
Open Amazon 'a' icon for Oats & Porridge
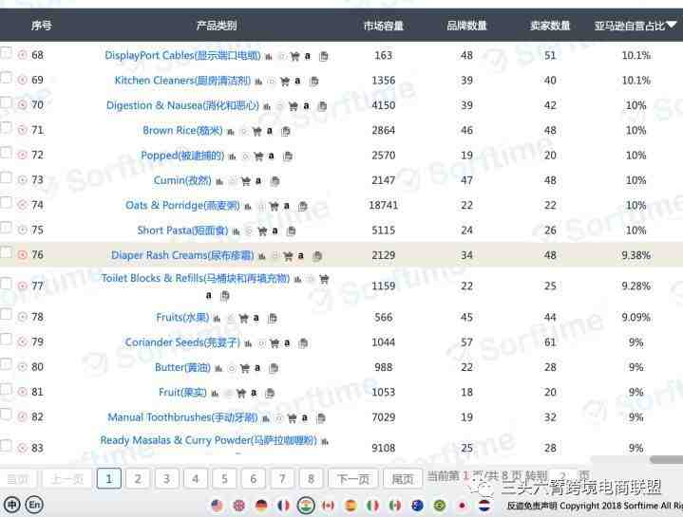[x=286, y=206]
